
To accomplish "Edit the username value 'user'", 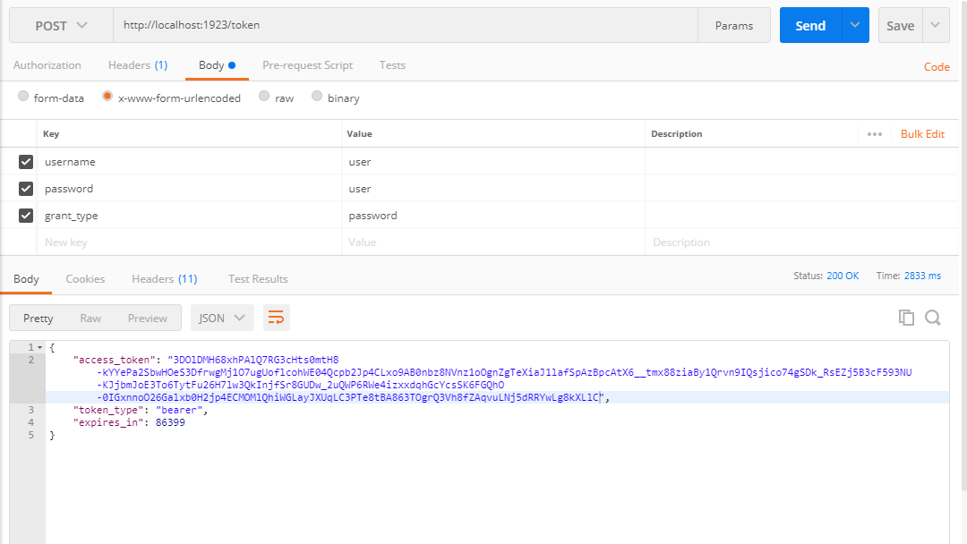I will 493,161.
